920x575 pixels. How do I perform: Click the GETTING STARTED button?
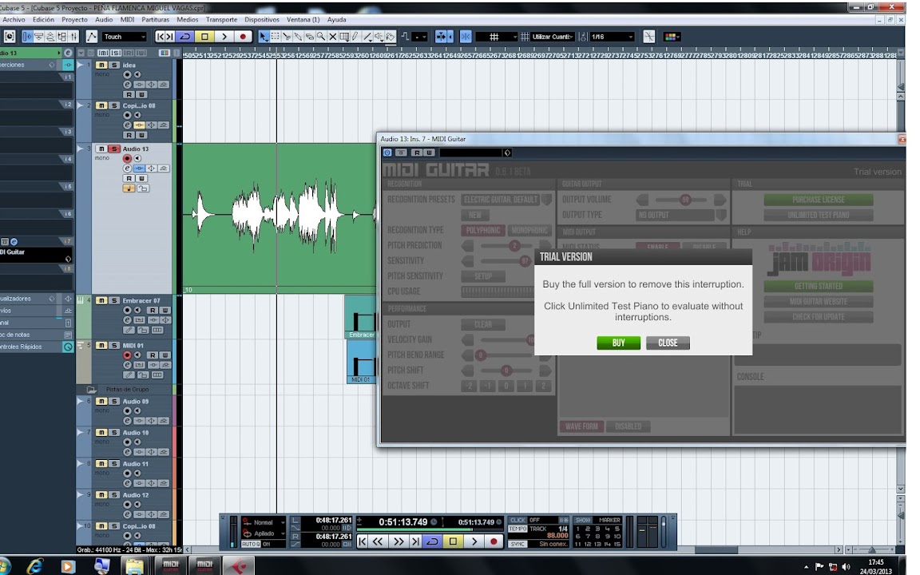[x=818, y=286]
